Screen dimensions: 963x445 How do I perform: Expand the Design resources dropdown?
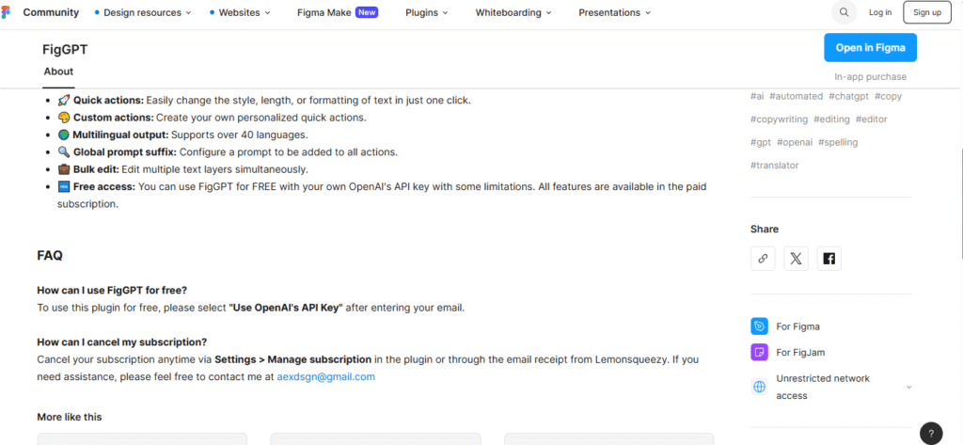coord(143,12)
